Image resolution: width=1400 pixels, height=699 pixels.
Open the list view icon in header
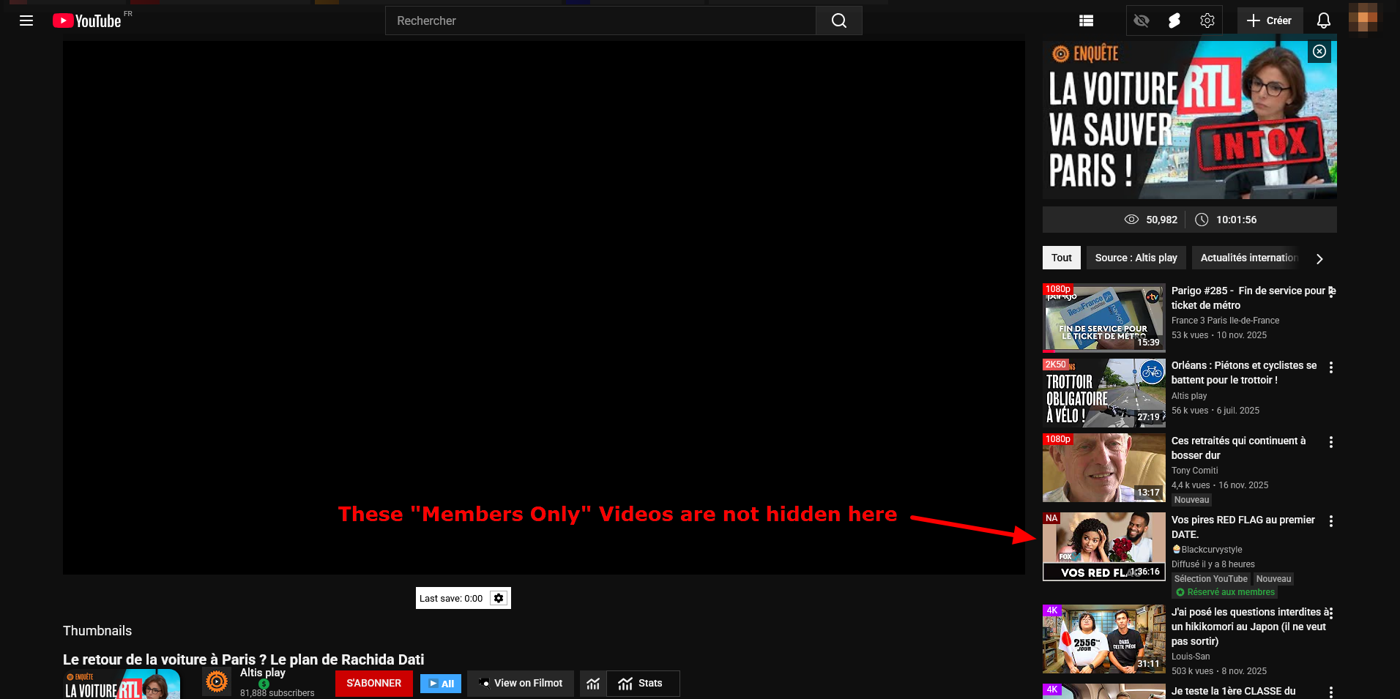click(1086, 20)
